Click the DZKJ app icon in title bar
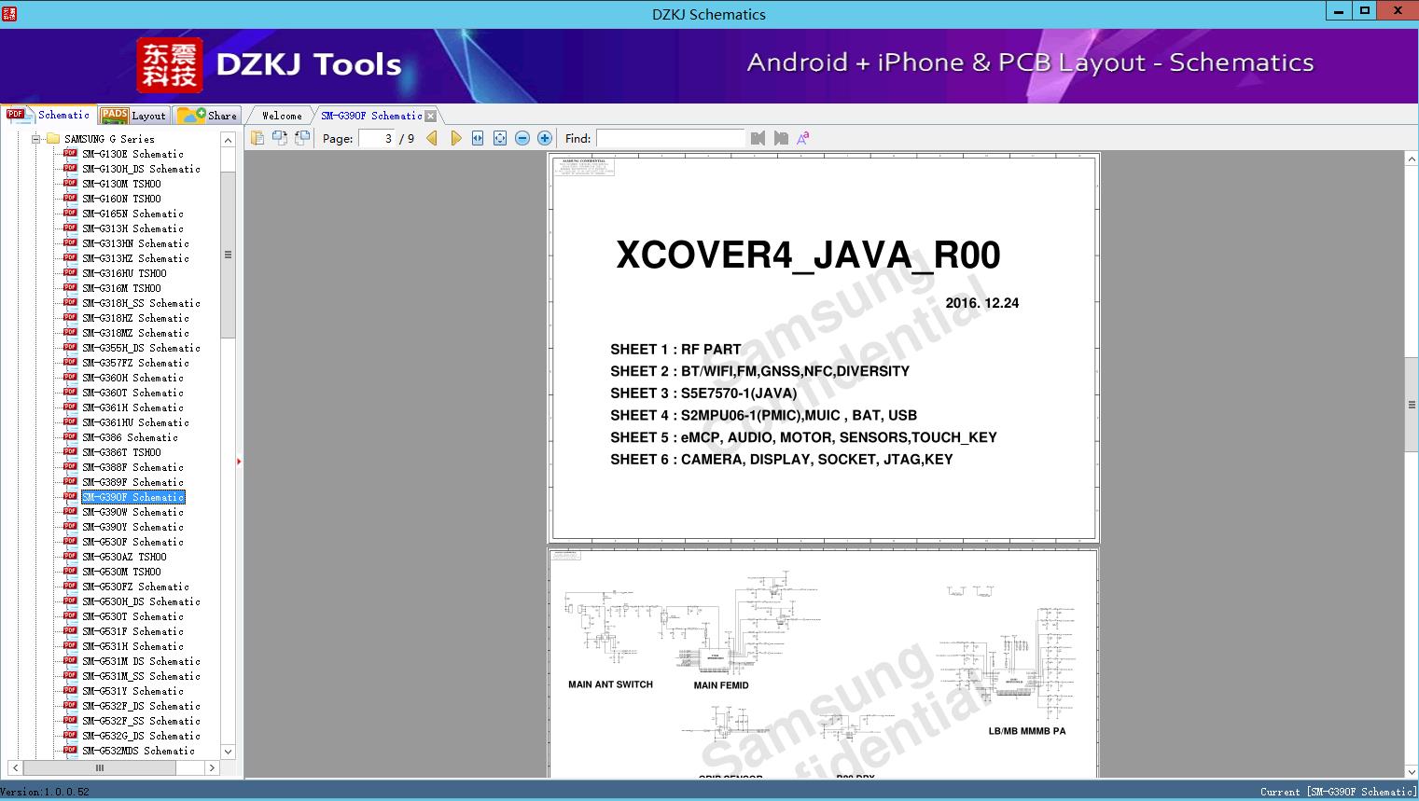Image resolution: width=1419 pixels, height=801 pixels. coord(9,13)
